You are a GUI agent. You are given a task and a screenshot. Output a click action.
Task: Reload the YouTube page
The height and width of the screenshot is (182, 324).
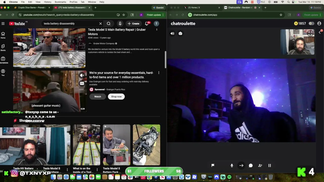tap(13, 15)
